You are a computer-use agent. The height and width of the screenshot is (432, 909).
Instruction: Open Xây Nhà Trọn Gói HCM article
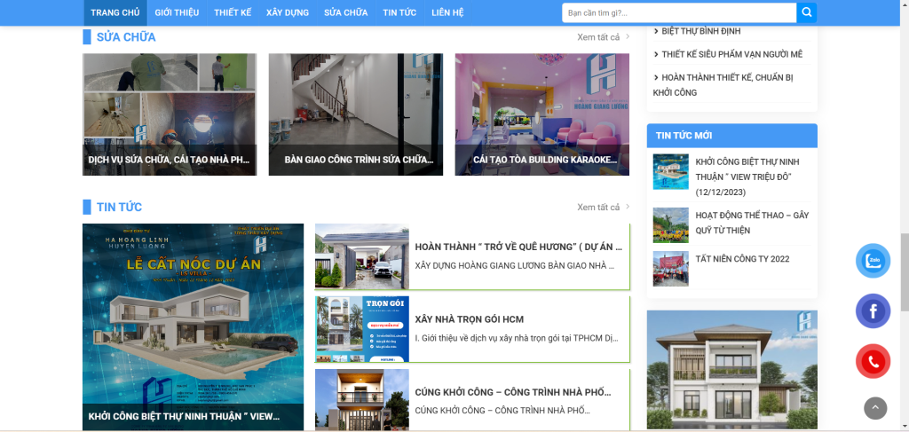tap(470, 319)
